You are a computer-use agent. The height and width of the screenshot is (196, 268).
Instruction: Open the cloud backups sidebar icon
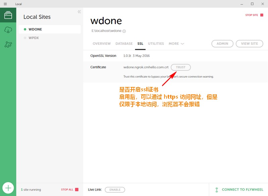8,30
